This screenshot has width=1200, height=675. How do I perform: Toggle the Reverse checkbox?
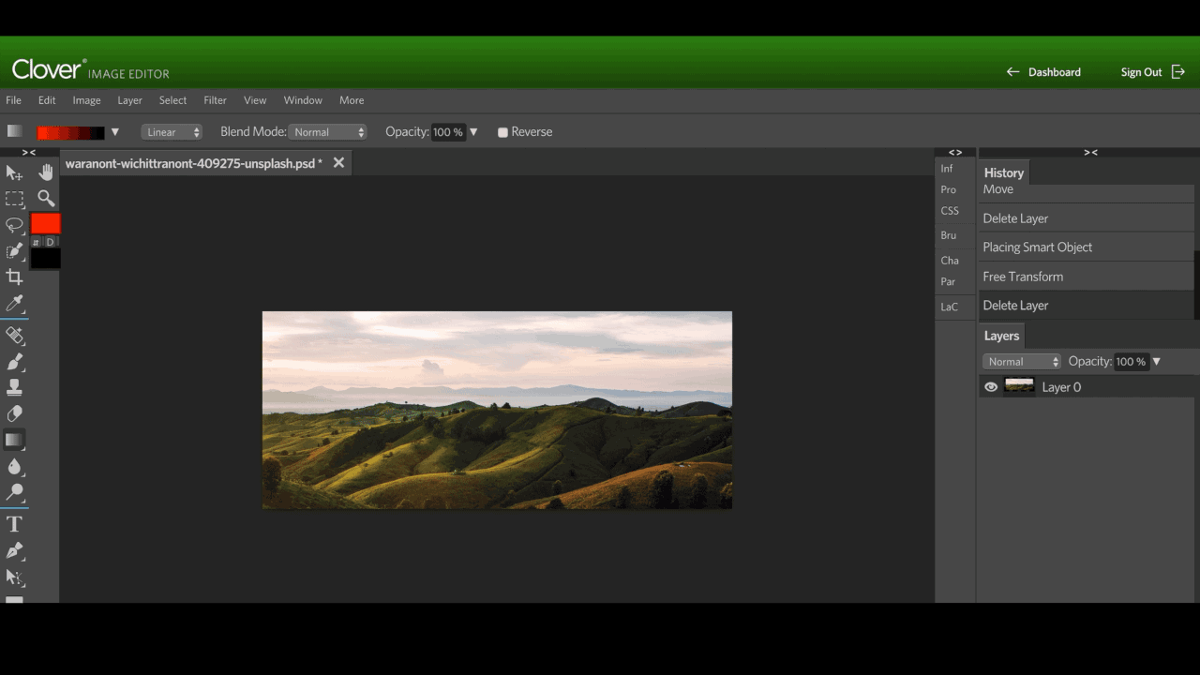tap(502, 132)
